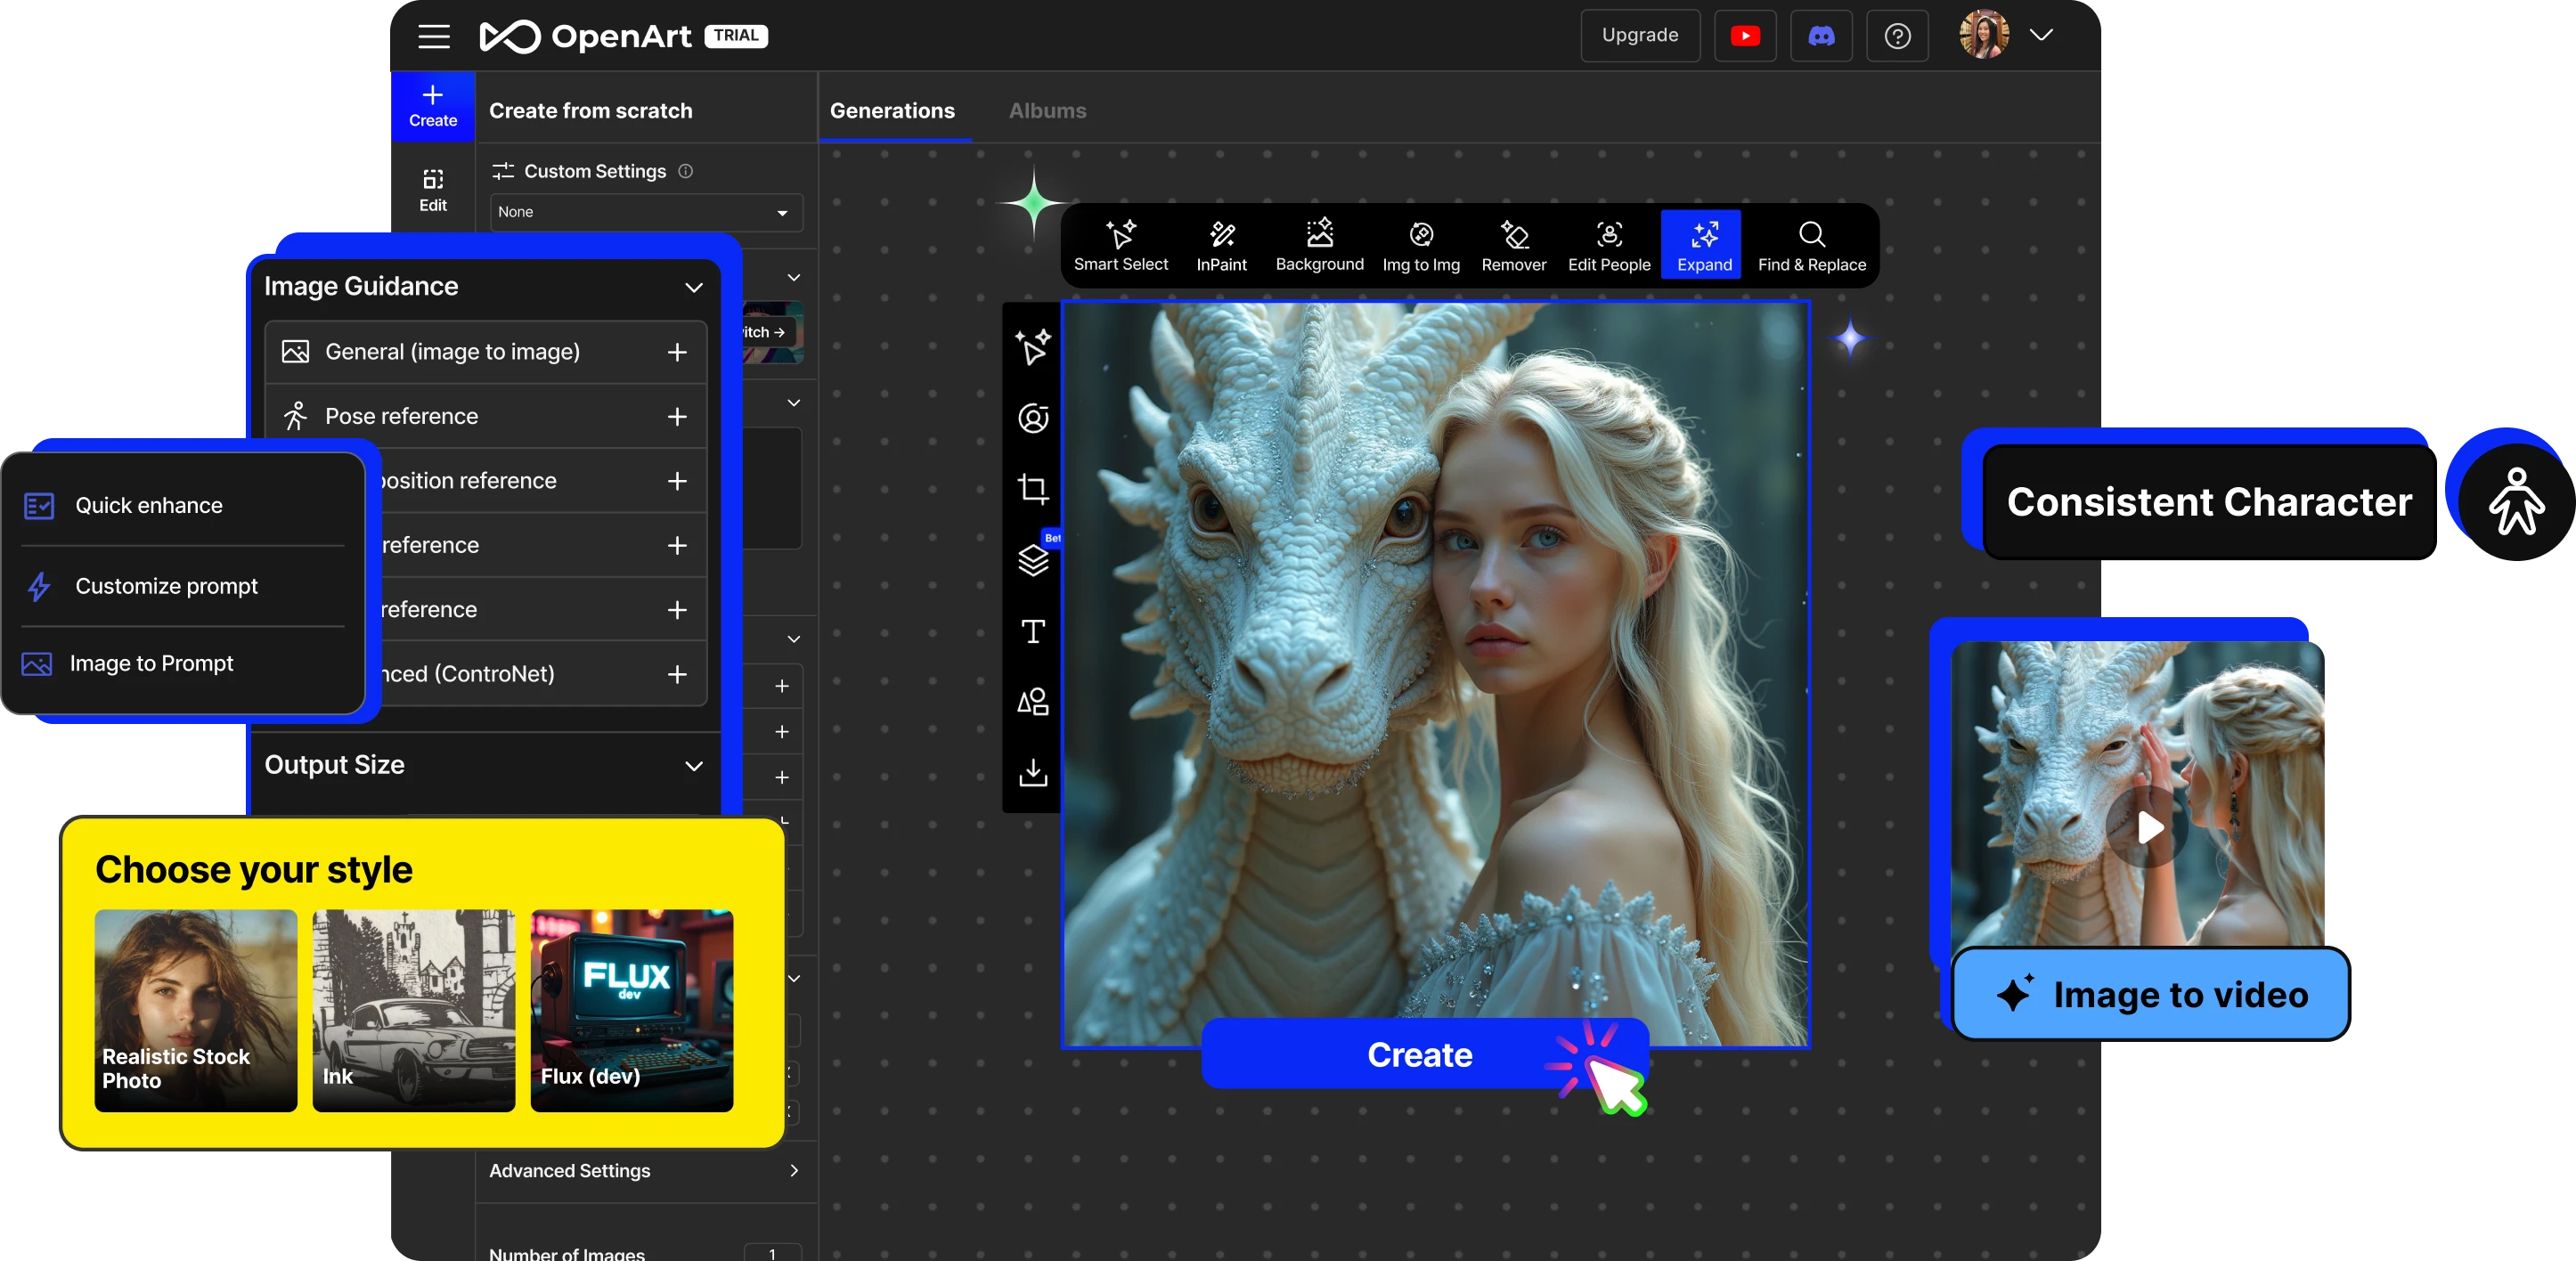Expand the Output Size section
This screenshot has height=1261, width=2576.
click(x=693, y=765)
